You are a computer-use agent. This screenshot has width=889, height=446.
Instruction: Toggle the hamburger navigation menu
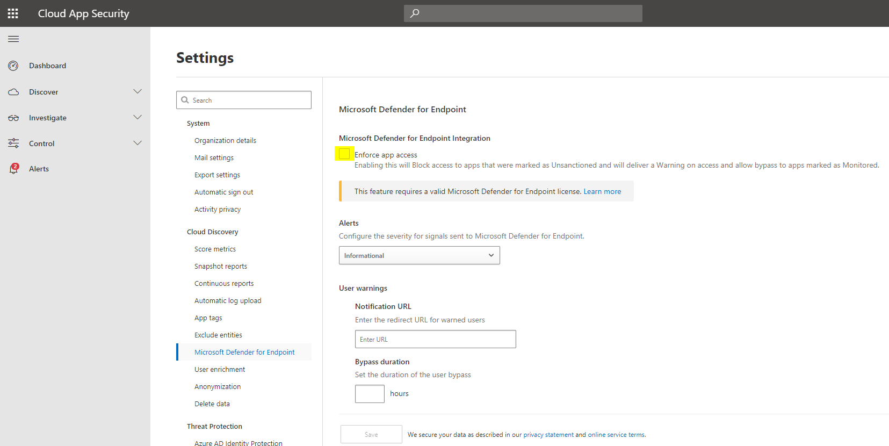point(13,39)
